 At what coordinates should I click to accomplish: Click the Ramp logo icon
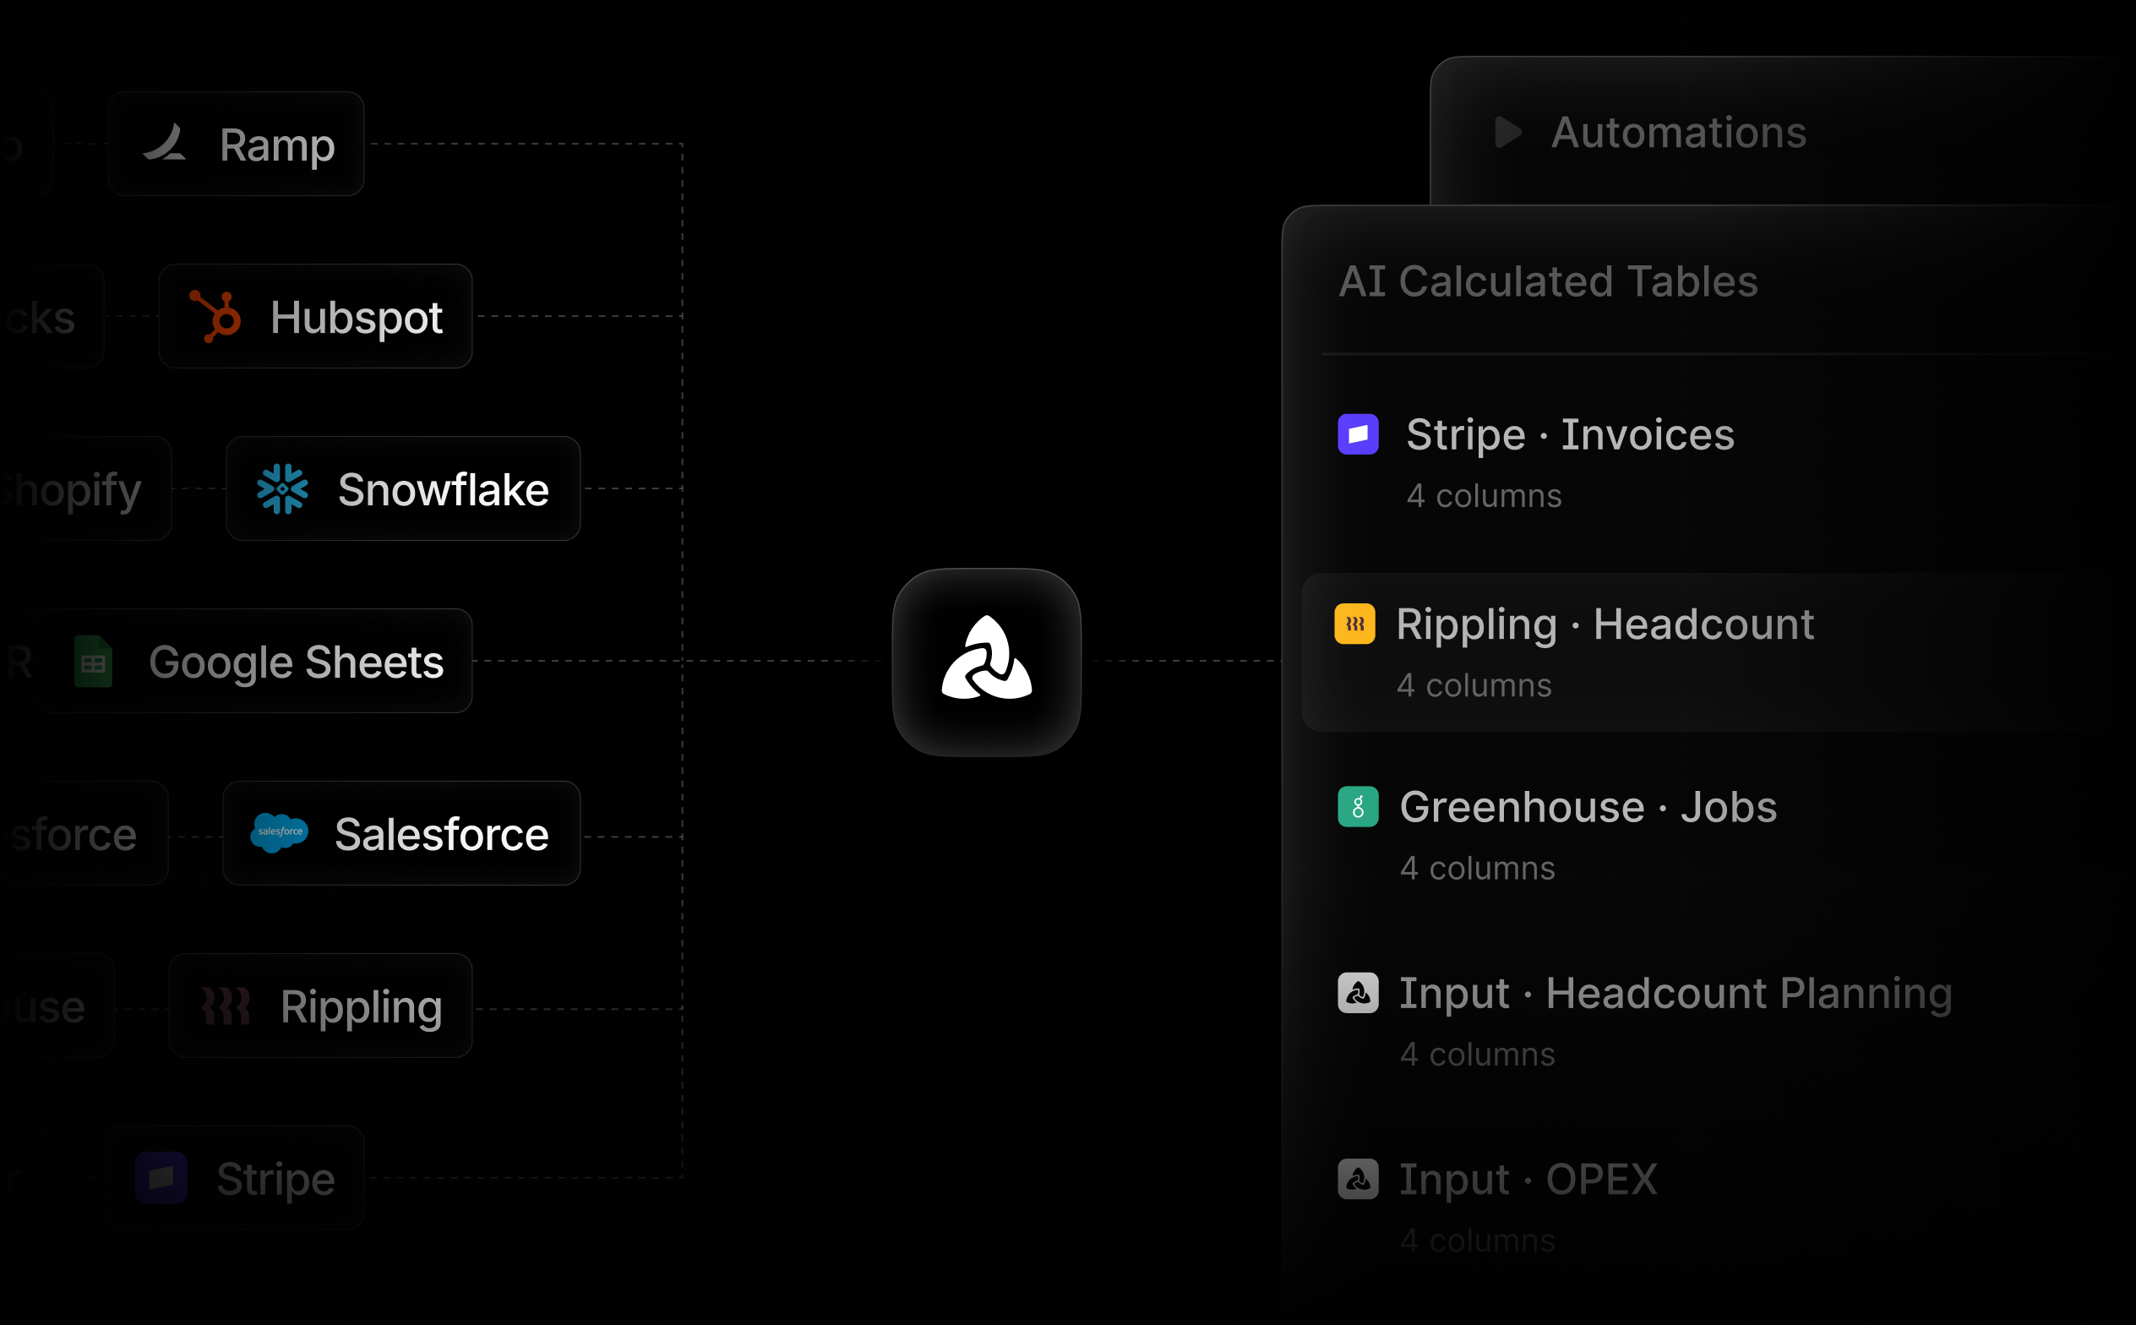click(x=164, y=142)
